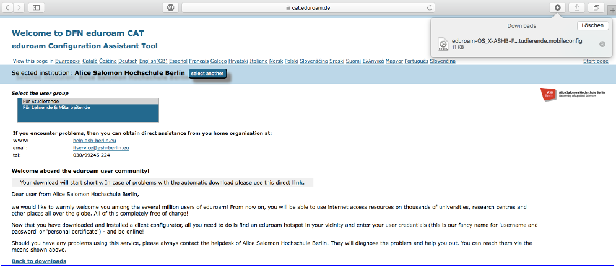Reload the page with refresh icon
Viewport: 616px width, 267px height.
(430, 7)
